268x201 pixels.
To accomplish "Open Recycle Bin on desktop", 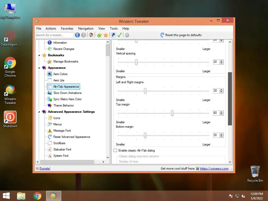I will point(255,174).
